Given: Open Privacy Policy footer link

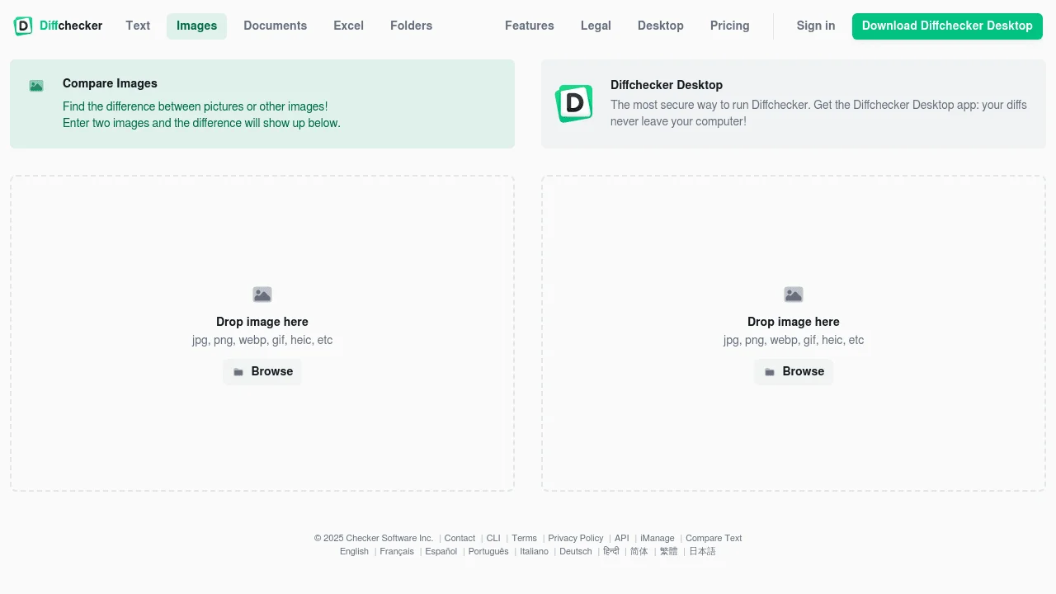Looking at the screenshot, I should point(575,538).
